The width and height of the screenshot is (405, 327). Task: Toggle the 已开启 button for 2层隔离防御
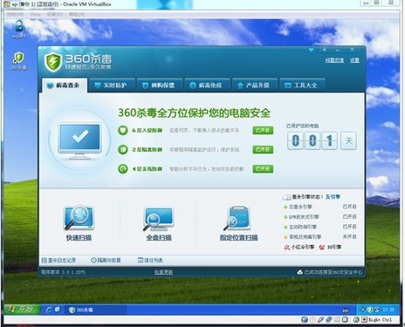pos(263,149)
